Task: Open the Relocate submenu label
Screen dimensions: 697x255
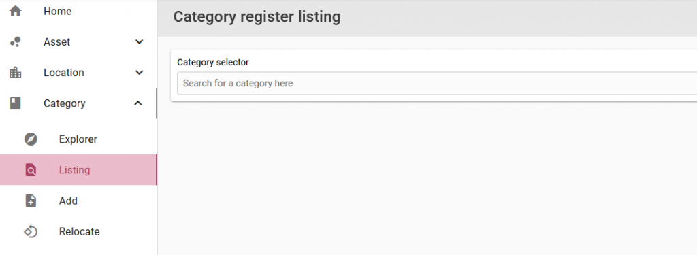Action: (79, 231)
